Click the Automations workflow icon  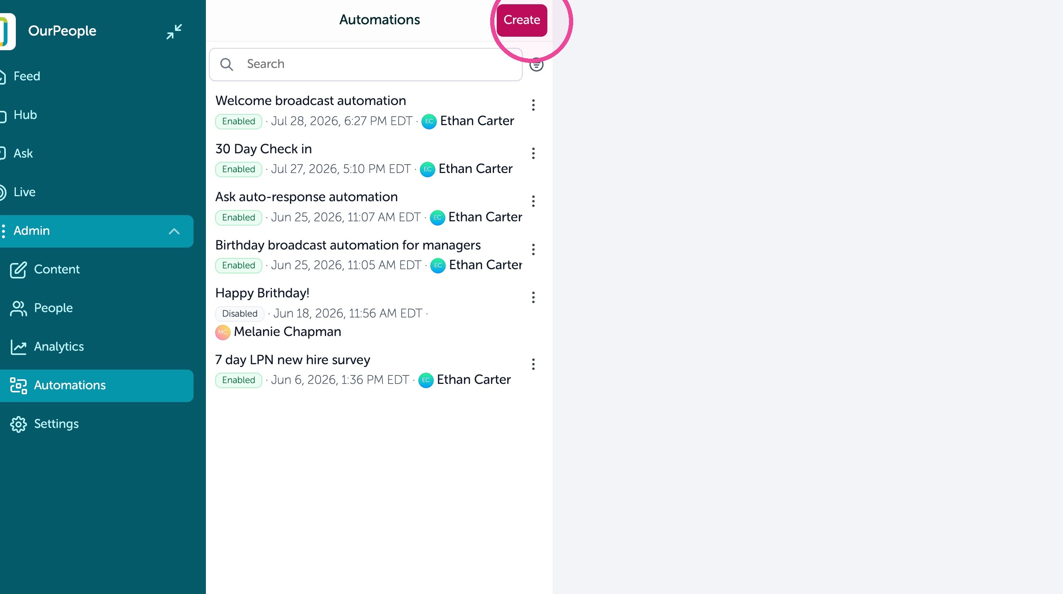tap(18, 385)
